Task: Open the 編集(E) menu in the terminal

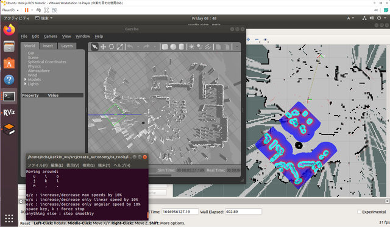Action: (x=57, y=165)
